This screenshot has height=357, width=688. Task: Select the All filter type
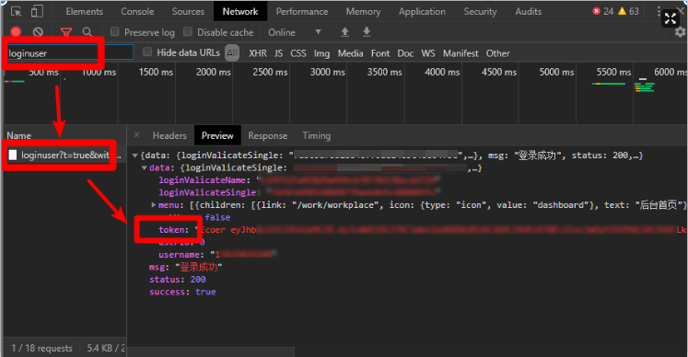(x=232, y=53)
